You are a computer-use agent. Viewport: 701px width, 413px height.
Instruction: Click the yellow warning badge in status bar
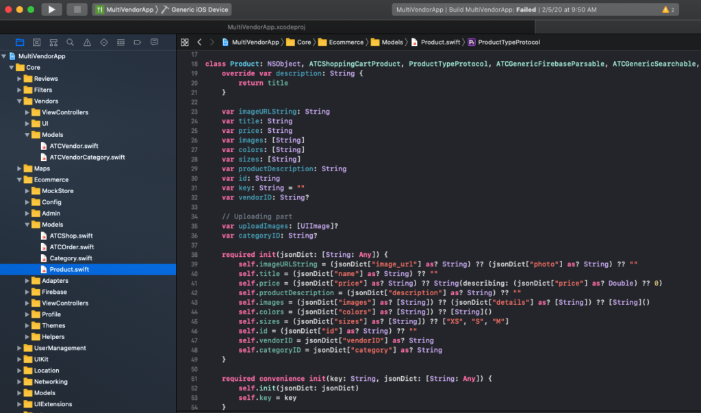pyautogui.click(x=668, y=10)
